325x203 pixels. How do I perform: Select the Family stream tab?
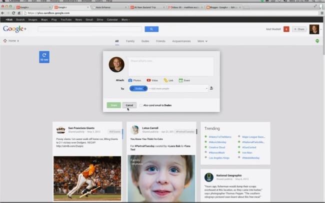[x=130, y=41]
